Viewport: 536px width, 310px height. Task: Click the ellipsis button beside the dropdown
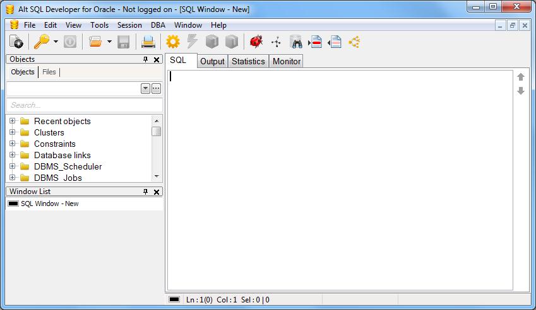coord(156,89)
